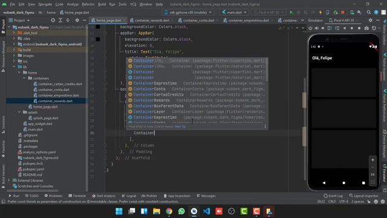Open the device selector dropdown (mobile)
This screenshot has width=387, height=218.
click(x=188, y=12)
